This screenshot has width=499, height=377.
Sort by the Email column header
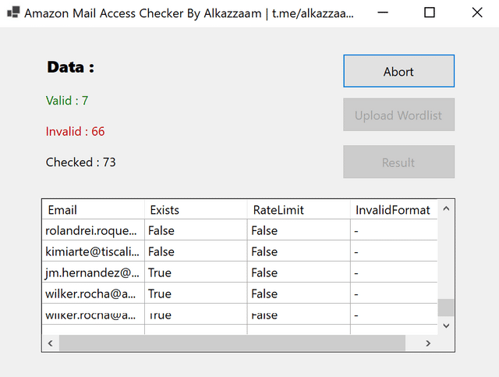pyautogui.click(x=94, y=209)
